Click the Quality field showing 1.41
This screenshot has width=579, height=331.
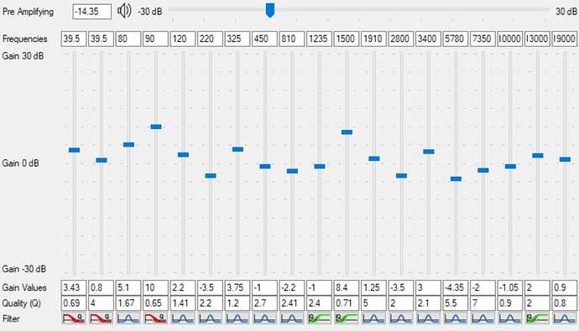click(183, 303)
